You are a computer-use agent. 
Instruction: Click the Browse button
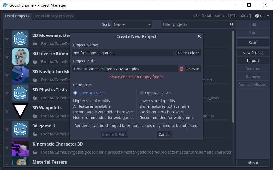193,69
